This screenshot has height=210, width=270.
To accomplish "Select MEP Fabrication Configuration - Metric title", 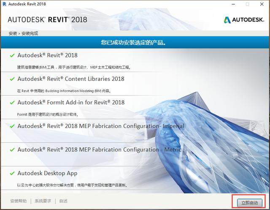I will click(100, 150).
